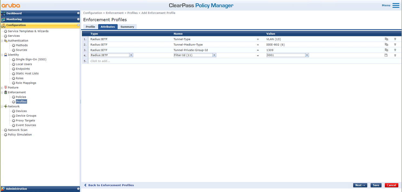
Task: Switch to the Summary tab
Action: [x=127, y=27]
